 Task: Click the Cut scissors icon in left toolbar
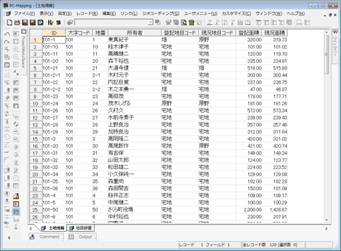coord(7,49)
